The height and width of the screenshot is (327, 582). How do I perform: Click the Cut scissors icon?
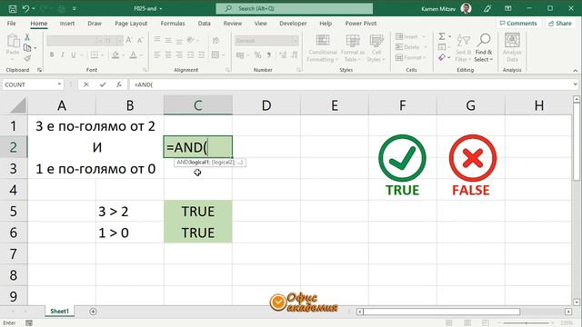click(x=27, y=37)
